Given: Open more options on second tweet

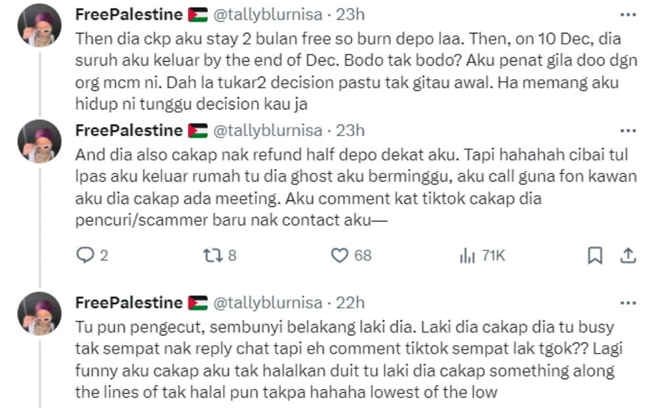Looking at the screenshot, I should point(628,130).
